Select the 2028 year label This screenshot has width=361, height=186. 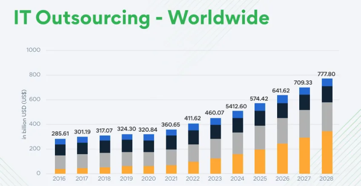click(x=327, y=179)
